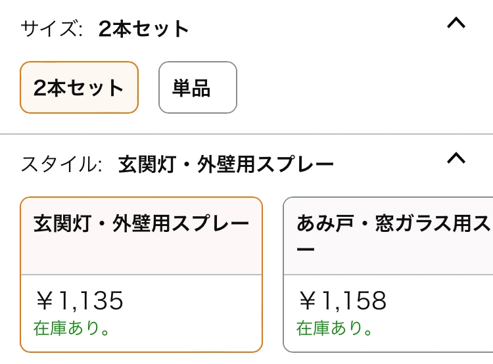Select the 玄関灯・外壁用スプレー style card

point(141,275)
